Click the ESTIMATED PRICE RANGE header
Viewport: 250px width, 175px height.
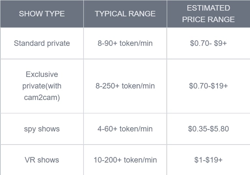coord(208,14)
